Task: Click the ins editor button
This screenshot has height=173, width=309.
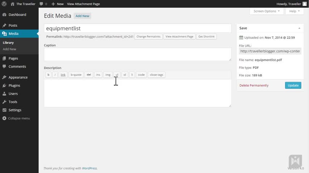Action: (98, 75)
